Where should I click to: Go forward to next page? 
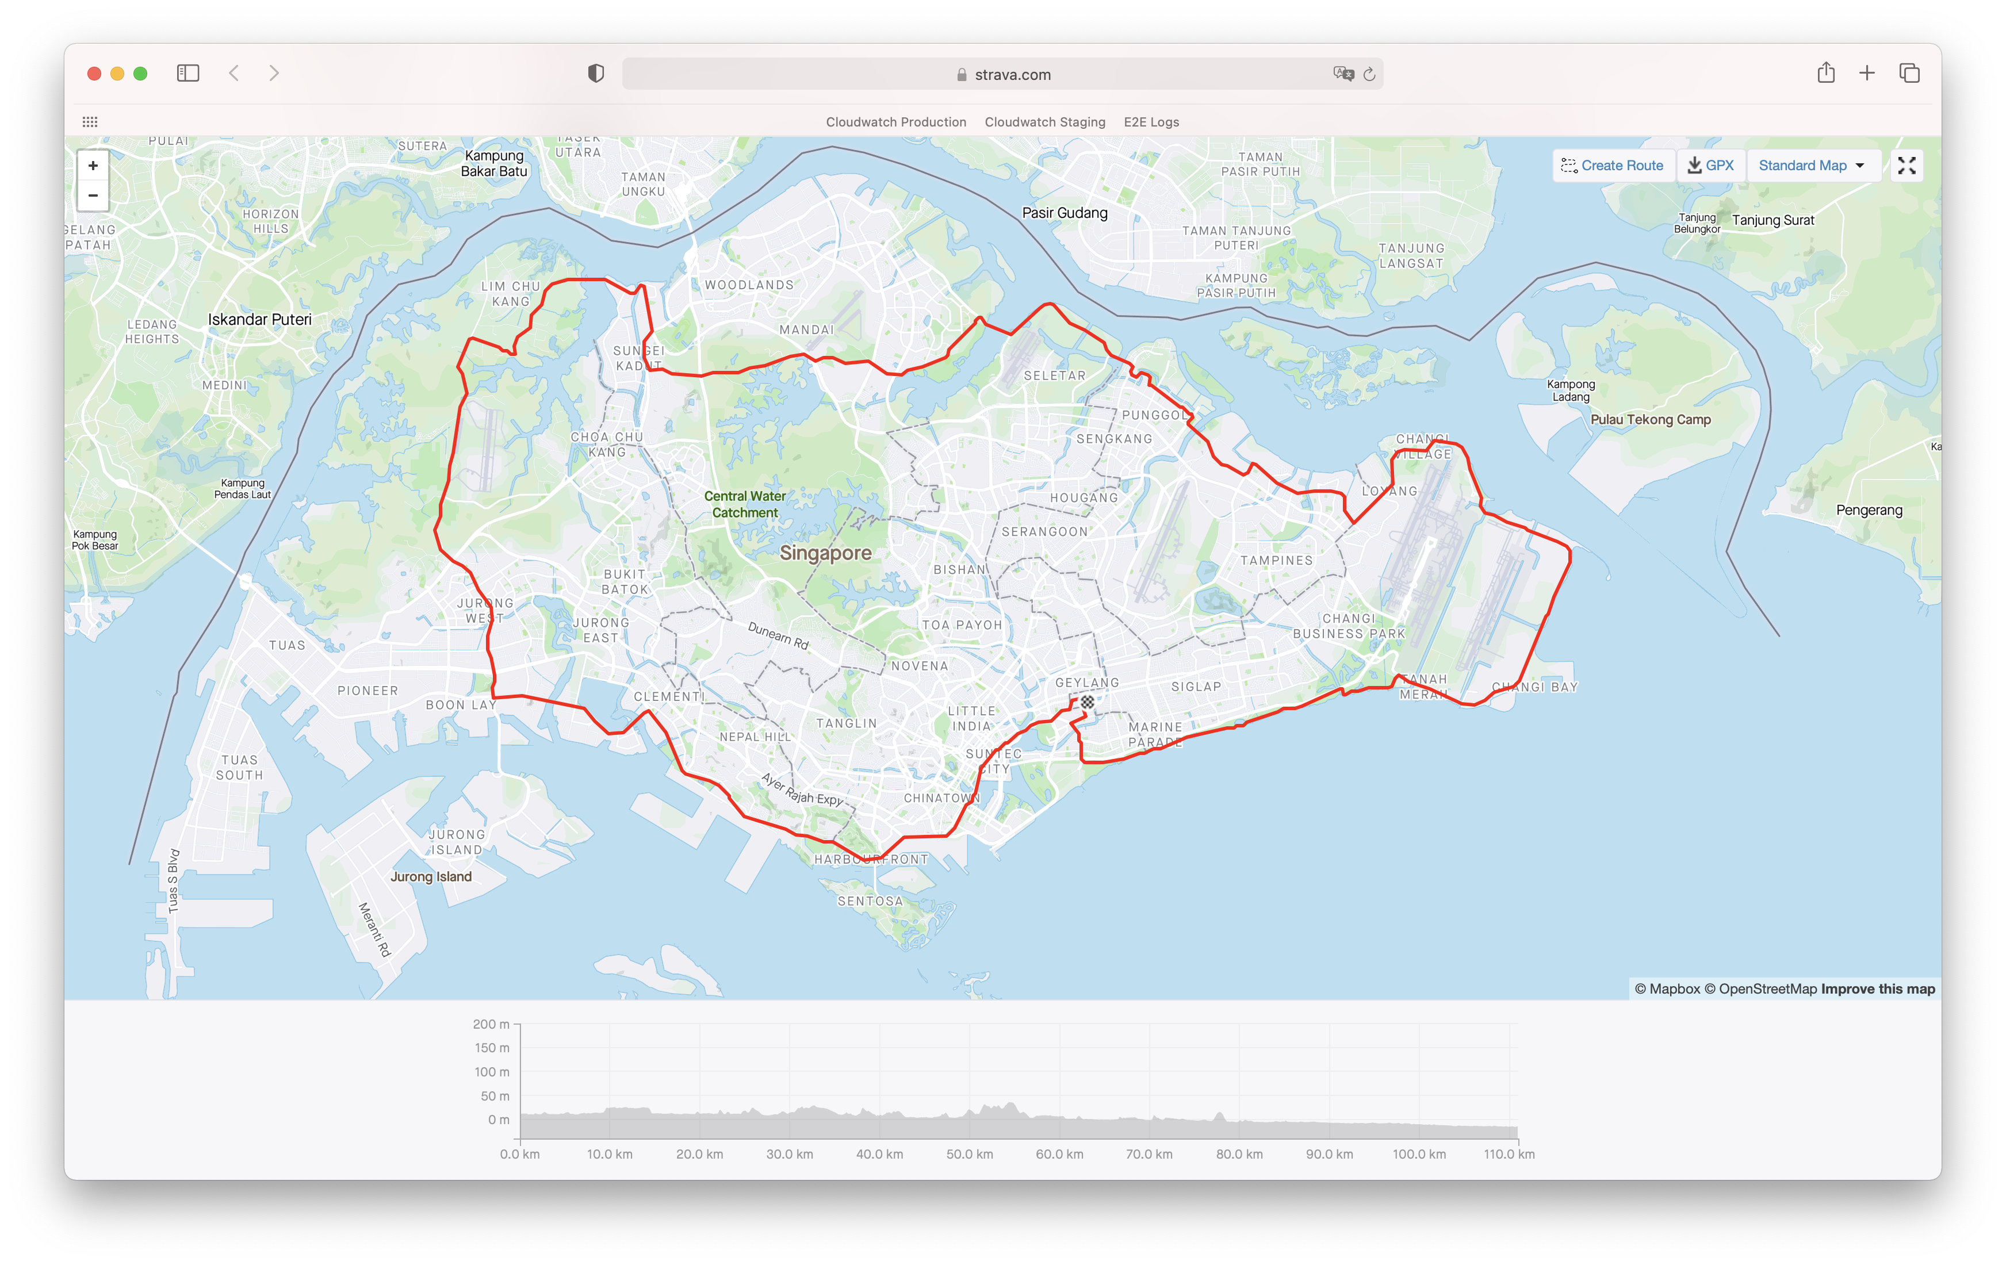[274, 73]
